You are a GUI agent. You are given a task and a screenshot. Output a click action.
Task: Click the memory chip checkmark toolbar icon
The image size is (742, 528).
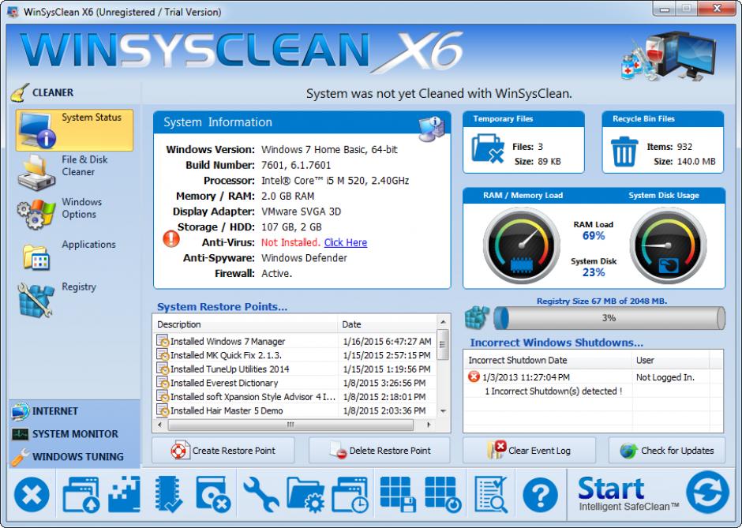[x=169, y=495]
